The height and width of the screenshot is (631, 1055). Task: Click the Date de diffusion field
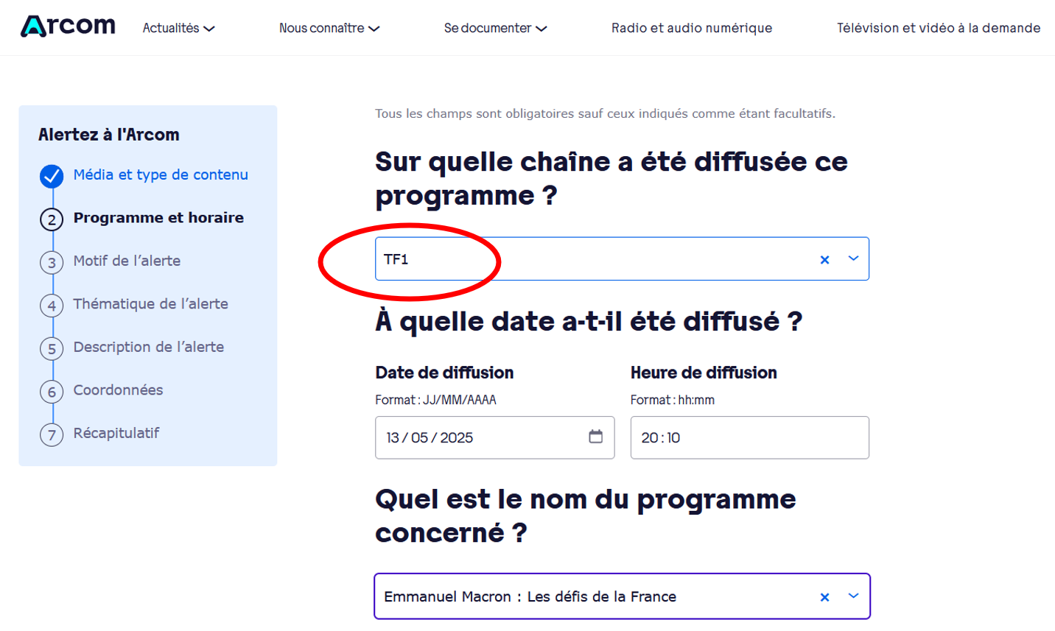tap(479, 437)
